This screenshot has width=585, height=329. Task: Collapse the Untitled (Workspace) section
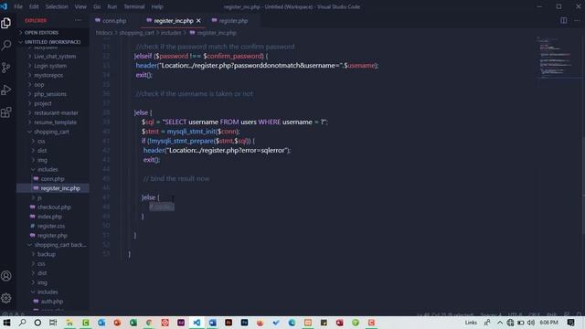pos(52,42)
